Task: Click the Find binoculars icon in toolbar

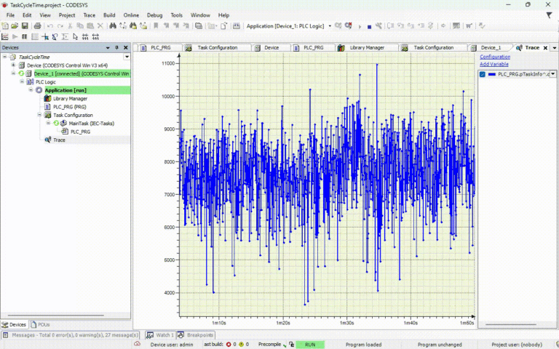Action: pos(113,26)
